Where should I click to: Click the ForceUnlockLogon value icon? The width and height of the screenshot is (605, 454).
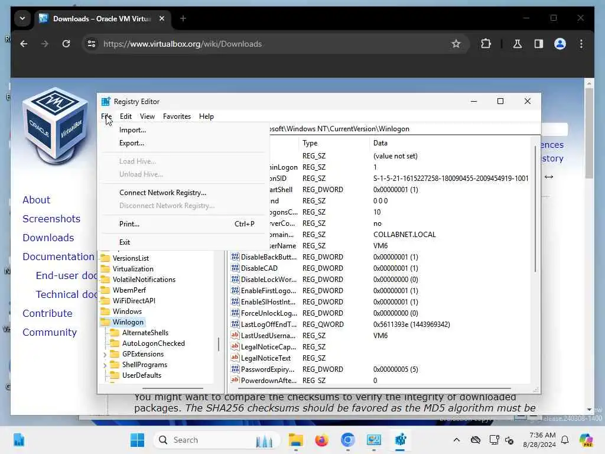235,313
